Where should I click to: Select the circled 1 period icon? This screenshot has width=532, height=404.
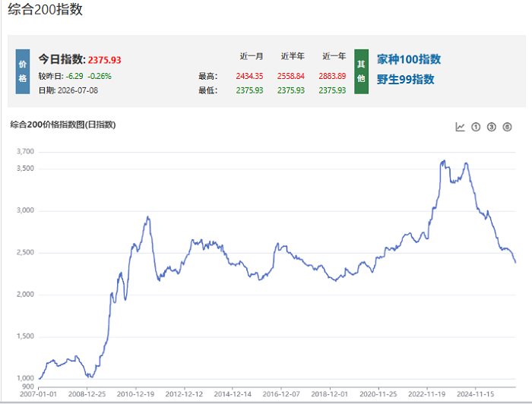[476, 127]
